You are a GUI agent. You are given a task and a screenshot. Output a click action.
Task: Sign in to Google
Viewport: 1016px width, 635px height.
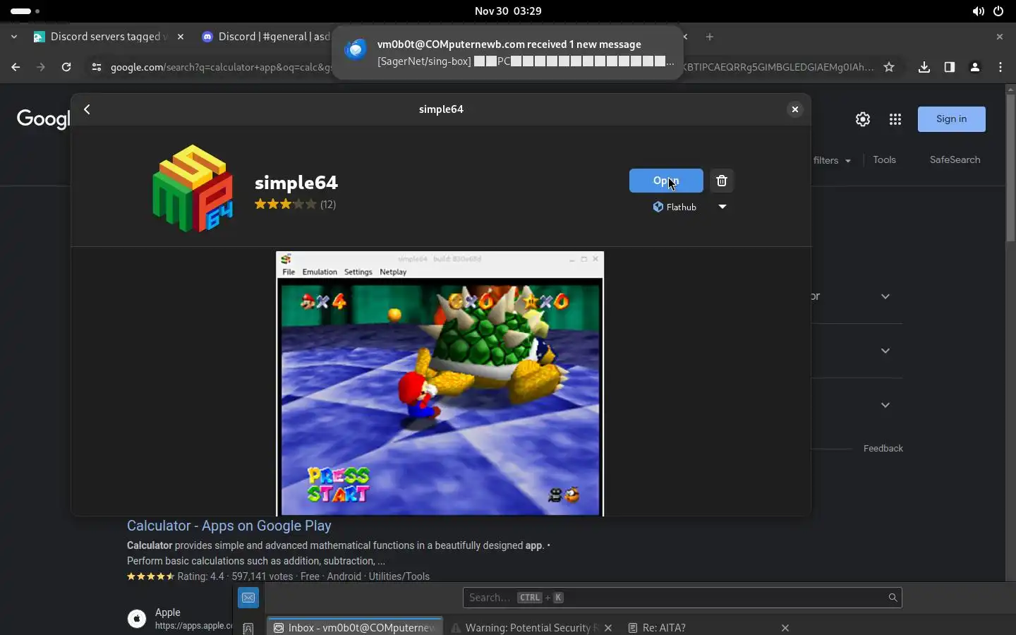click(952, 119)
